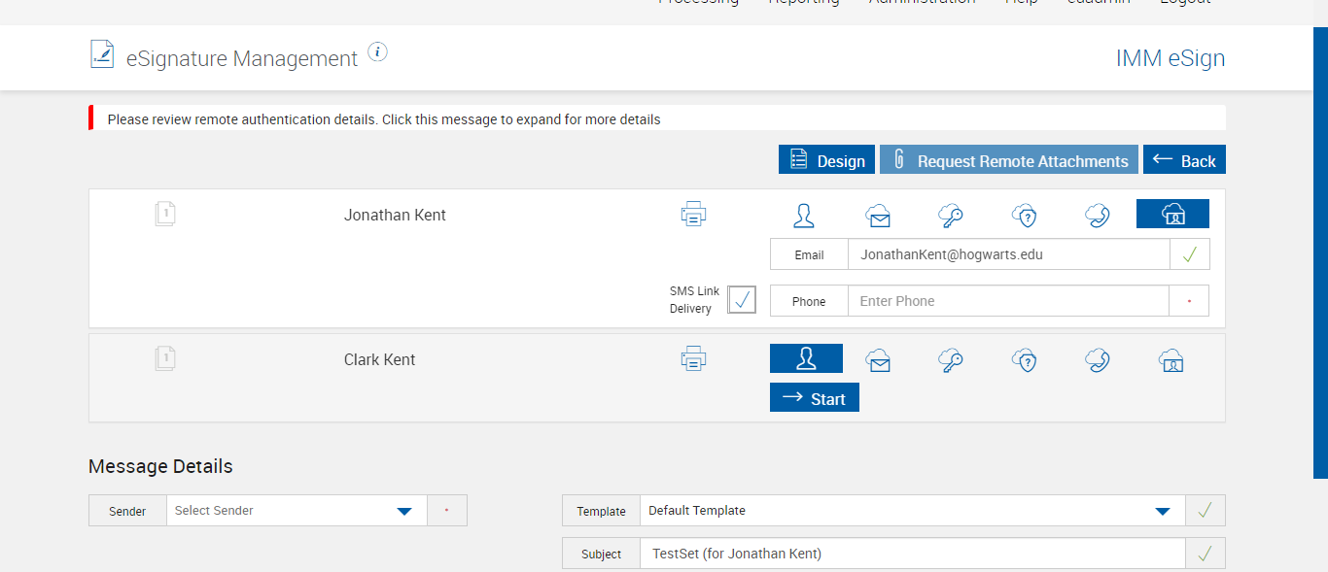
Task: Click the print icon for Jonathan Kent
Action: pyautogui.click(x=693, y=214)
